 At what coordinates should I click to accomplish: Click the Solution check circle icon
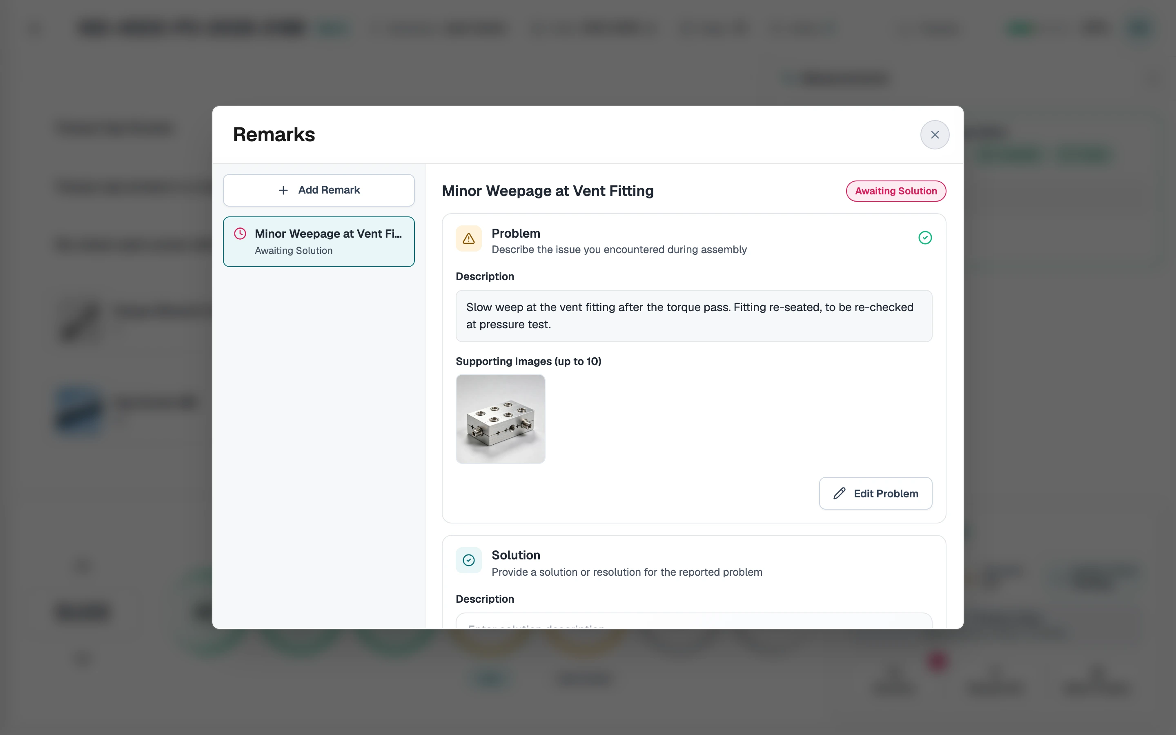[x=468, y=561]
